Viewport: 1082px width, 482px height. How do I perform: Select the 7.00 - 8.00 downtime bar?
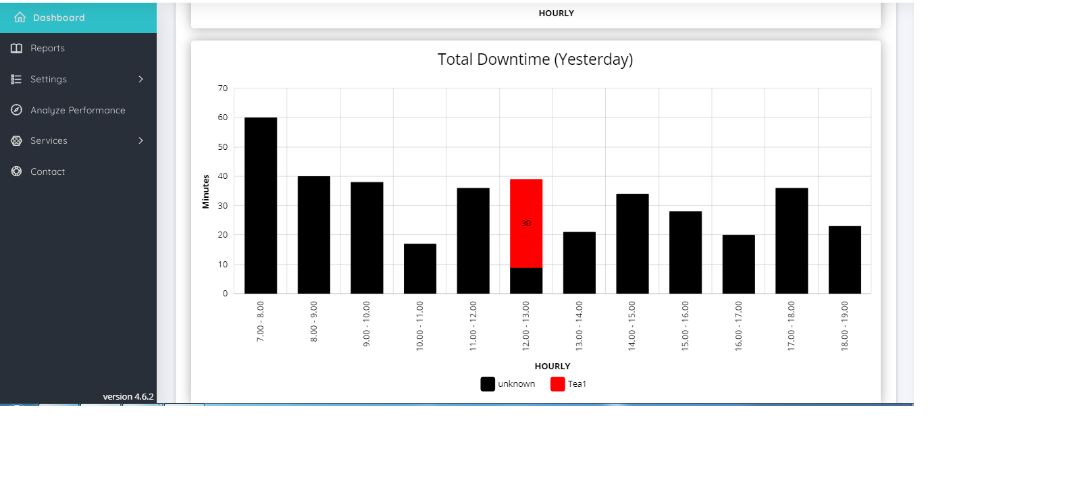coord(261,205)
